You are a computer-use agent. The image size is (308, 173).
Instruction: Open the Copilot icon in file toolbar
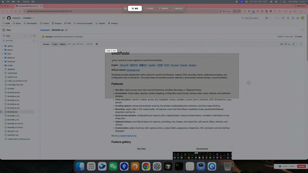(x=97, y=44)
